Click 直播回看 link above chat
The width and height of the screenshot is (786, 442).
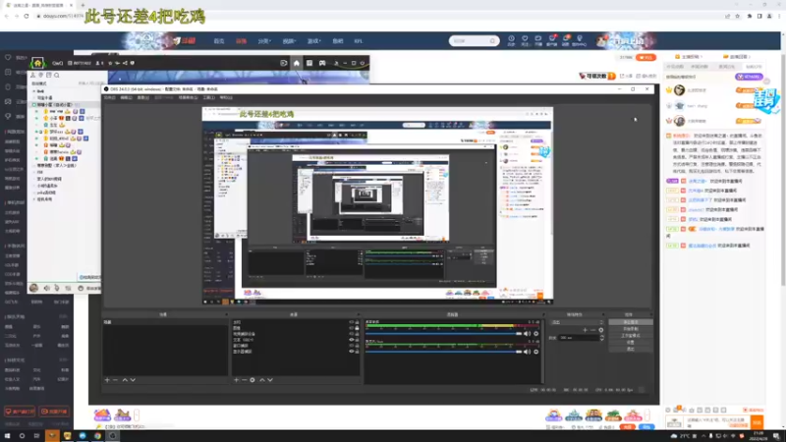point(738,57)
